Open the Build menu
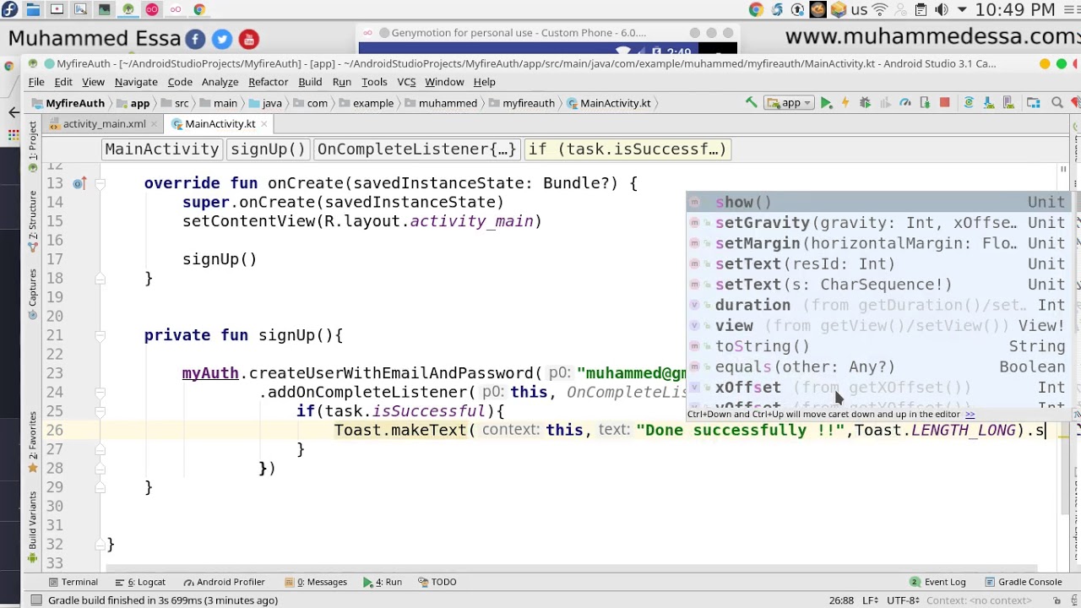The image size is (1081, 608). (x=310, y=82)
